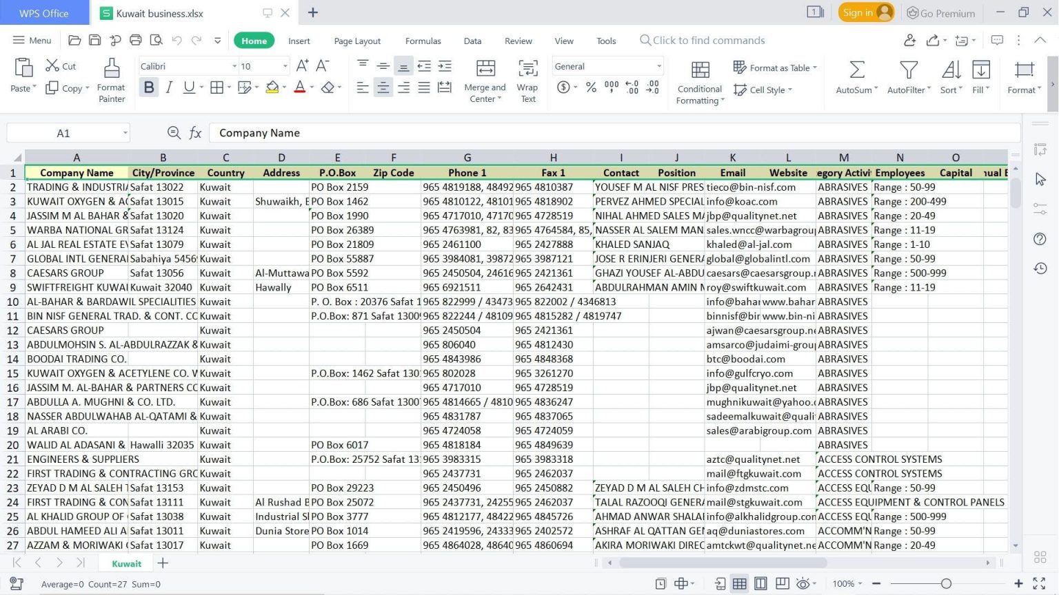
Task: Select the Sort icon
Action: click(x=949, y=76)
